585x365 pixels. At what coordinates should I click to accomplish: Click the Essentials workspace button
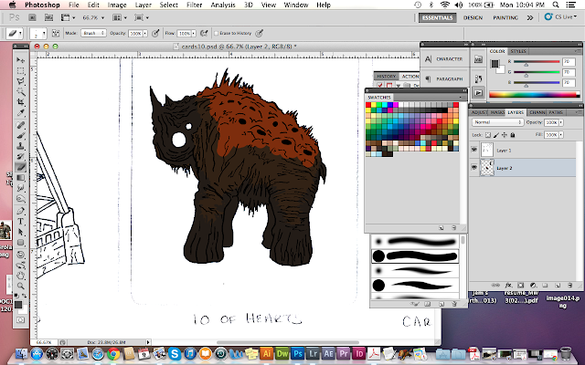click(x=437, y=17)
